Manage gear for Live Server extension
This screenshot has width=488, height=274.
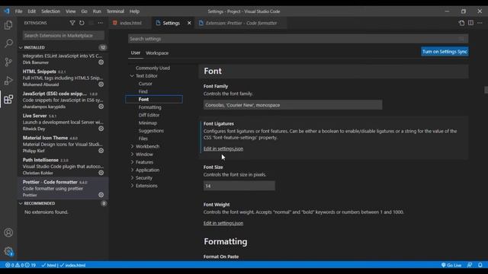[101, 129]
